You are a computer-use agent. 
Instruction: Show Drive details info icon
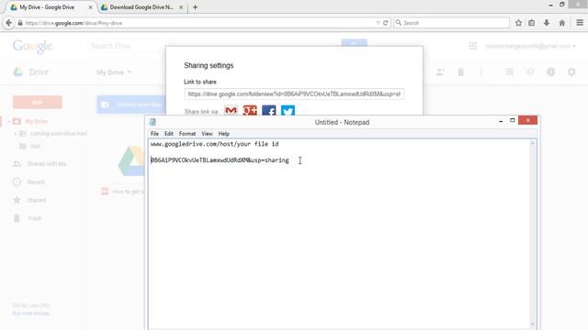pyautogui.click(x=551, y=71)
